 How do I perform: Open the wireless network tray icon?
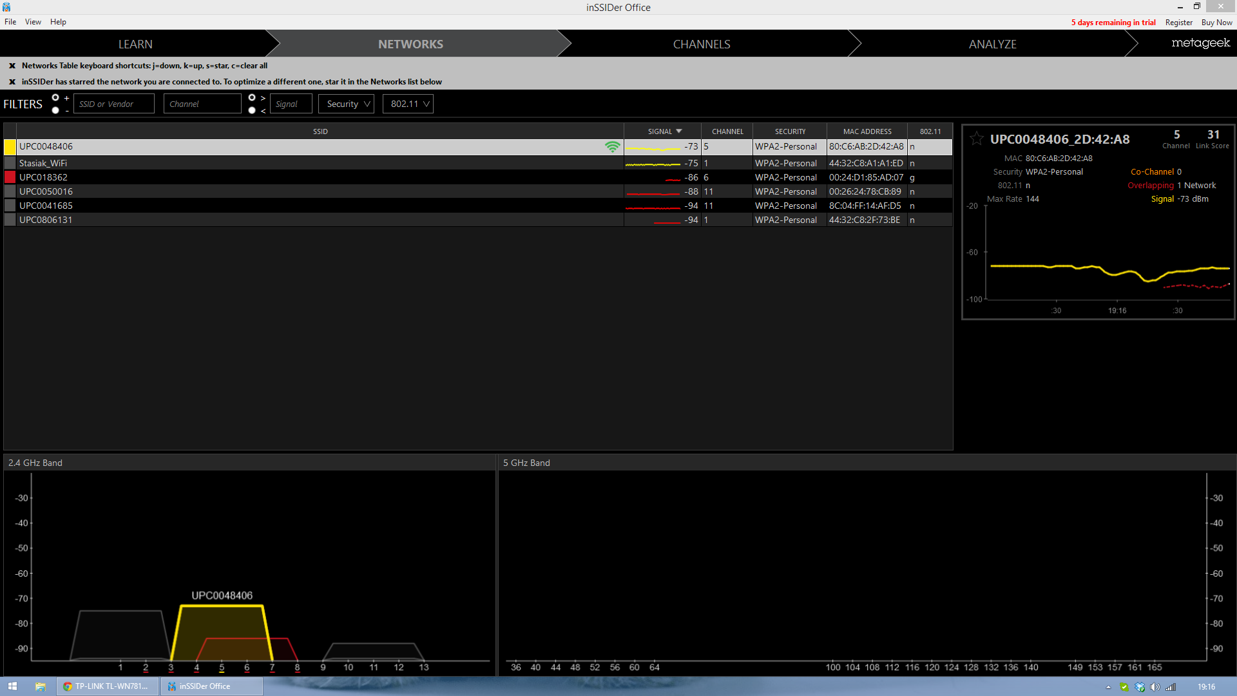[x=1171, y=687]
